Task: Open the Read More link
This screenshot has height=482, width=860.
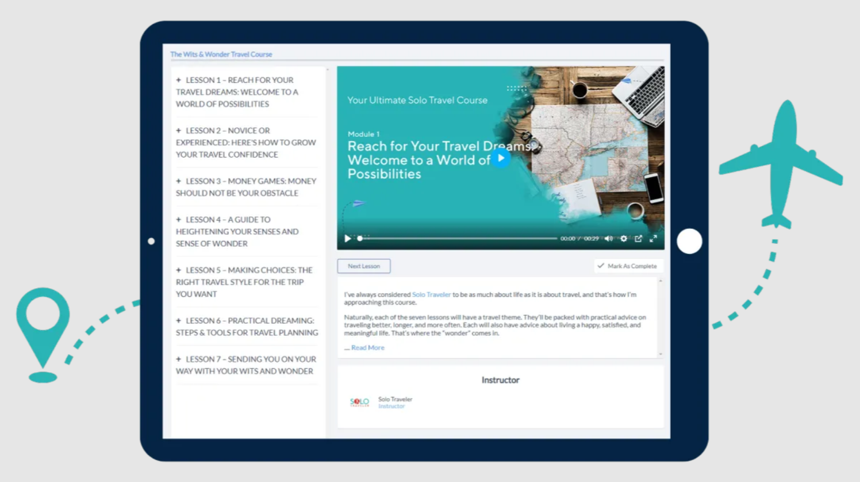Action: [367, 347]
